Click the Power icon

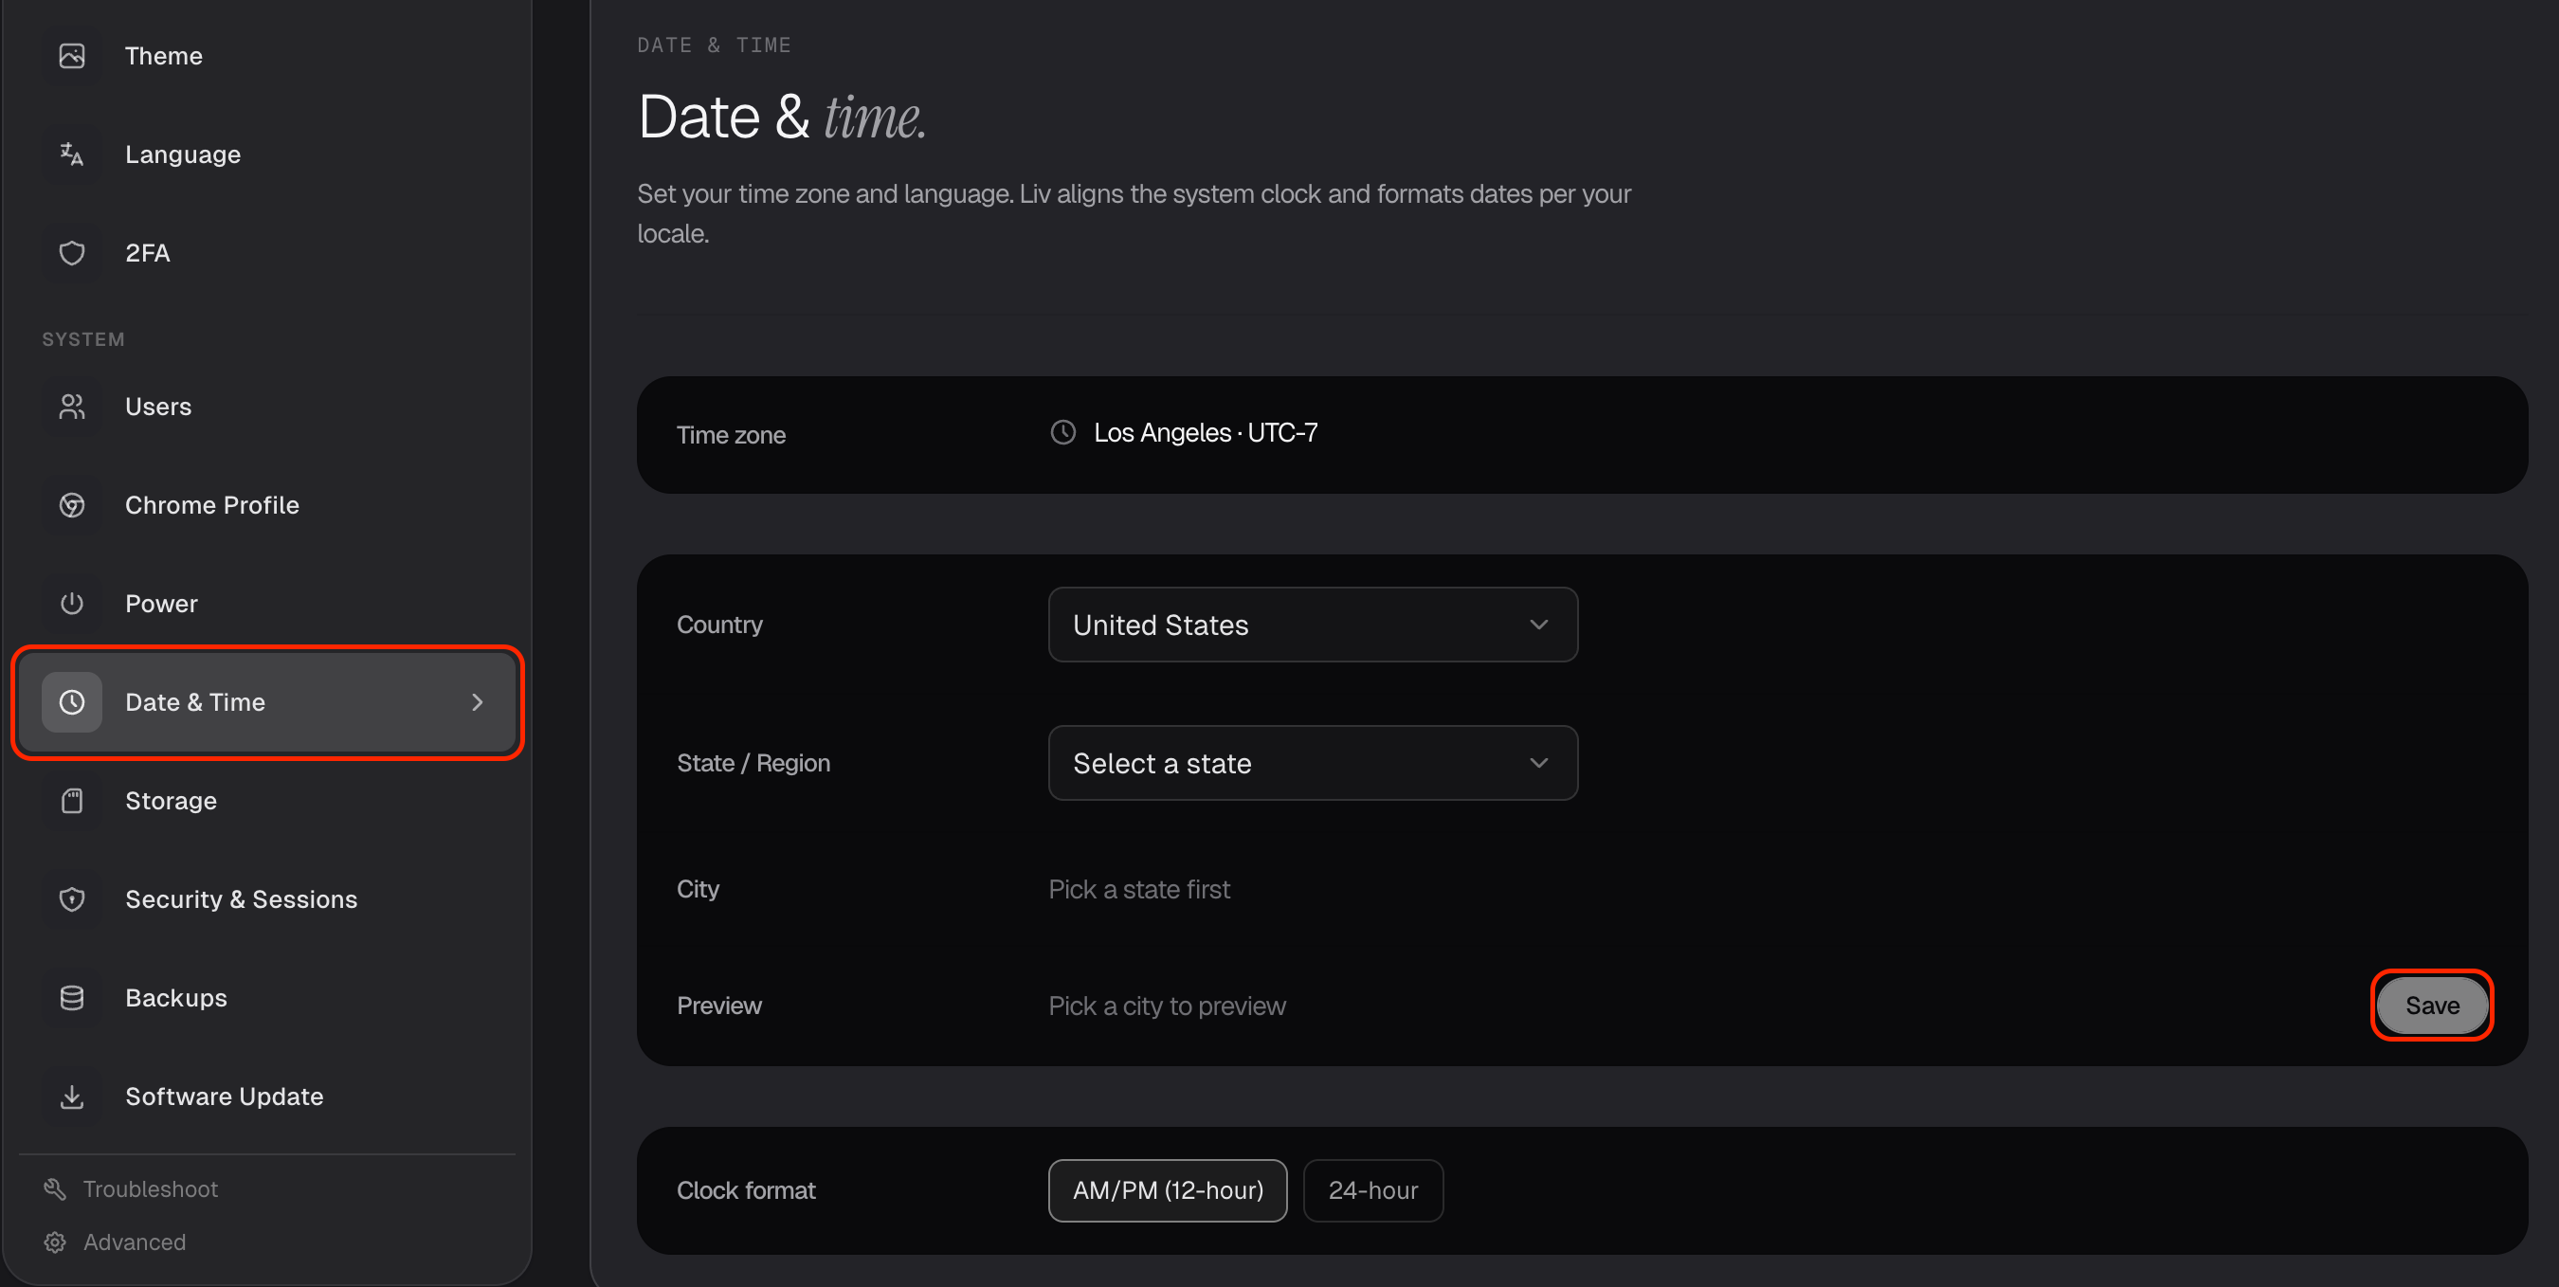(x=71, y=603)
